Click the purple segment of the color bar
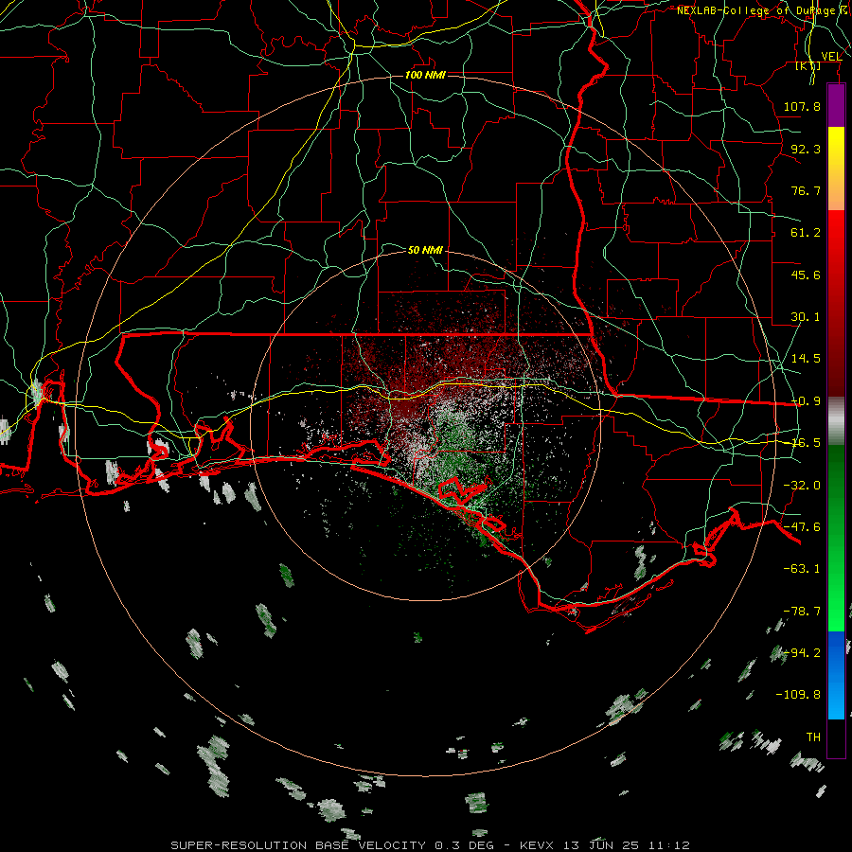The width and height of the screenshot is (852, 852). click(836, 105)
